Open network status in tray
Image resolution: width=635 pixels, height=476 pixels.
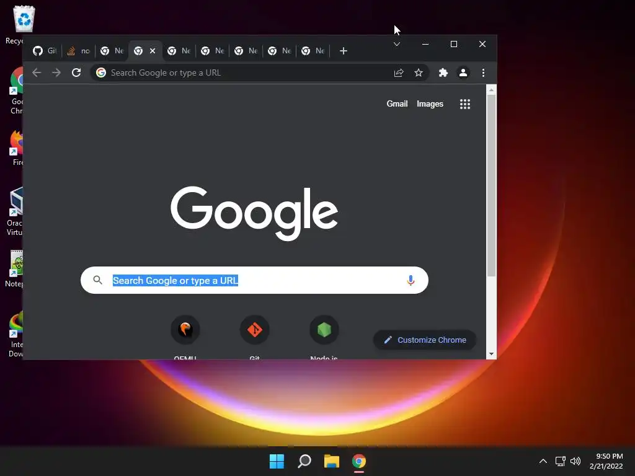point(561,461)
